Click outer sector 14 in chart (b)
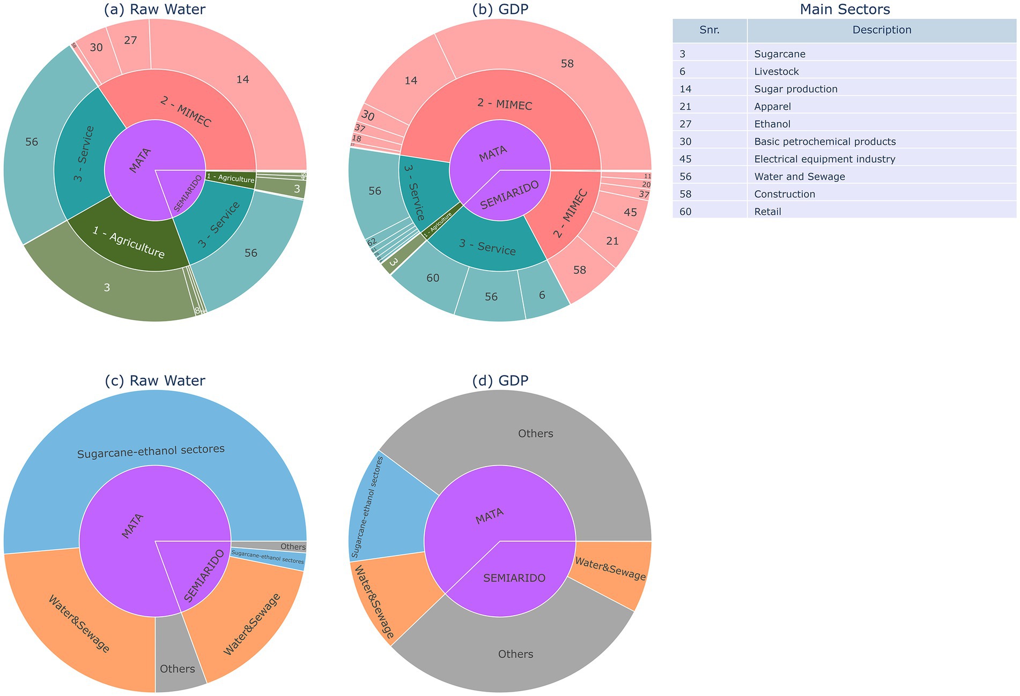 (411, 81)
